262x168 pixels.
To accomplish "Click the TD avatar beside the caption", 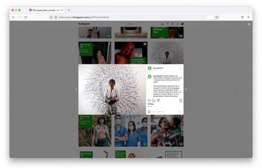I will click(150, 76).
